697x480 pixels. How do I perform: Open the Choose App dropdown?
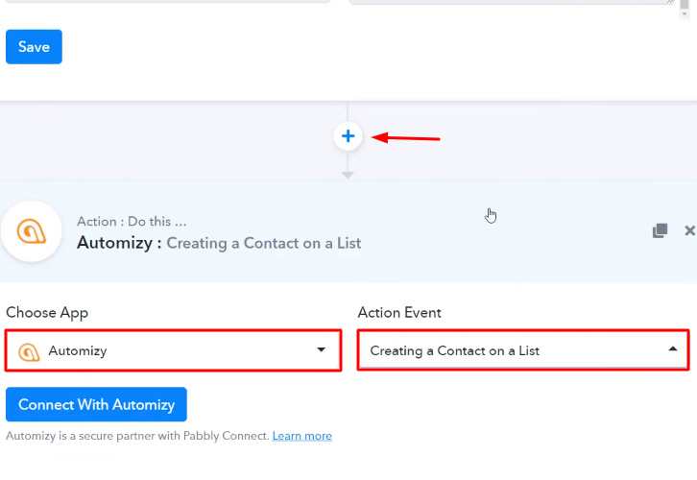[174, 350]
